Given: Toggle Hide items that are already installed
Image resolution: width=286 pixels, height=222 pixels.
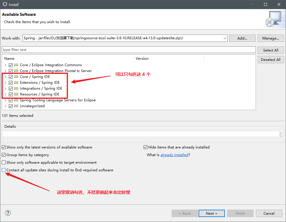Looking at the screenshot, I should click(145, 147).
